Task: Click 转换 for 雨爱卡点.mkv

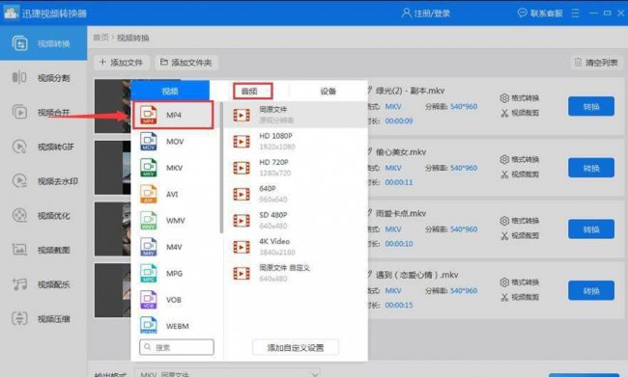Action: (590, 229)
